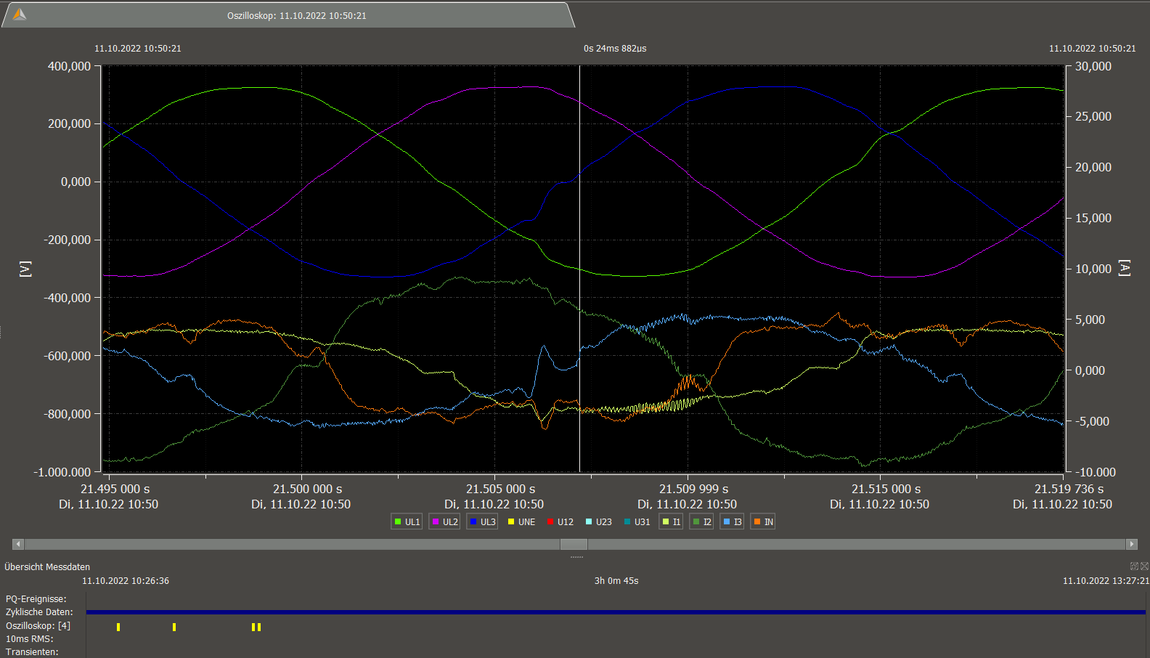Hide the I2 current trace
This screenshot has height=658, width=1150.
tap(701, 521)
